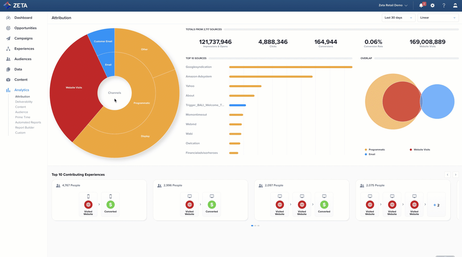
Task: Expand the Last 30 days dropdown
Action: 398,18
